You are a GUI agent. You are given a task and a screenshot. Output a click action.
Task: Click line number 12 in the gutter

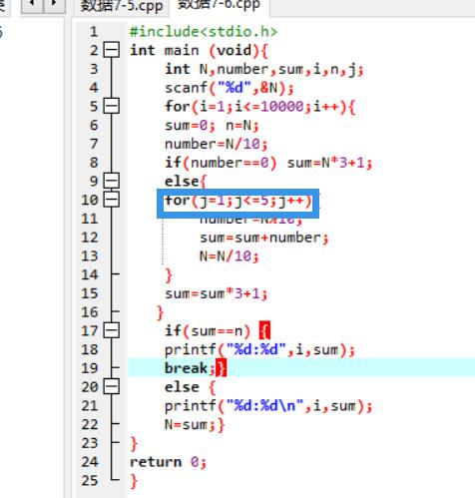click(90, 238)
